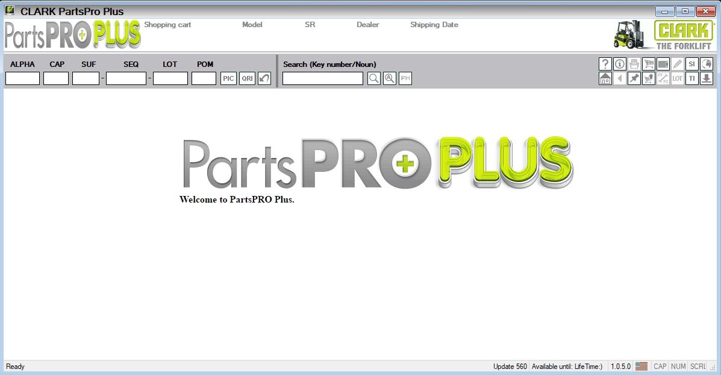This screenshot has width=721, height=375.
Task: Click the Shipping Date header label
Action: click(x=434, y=25)
